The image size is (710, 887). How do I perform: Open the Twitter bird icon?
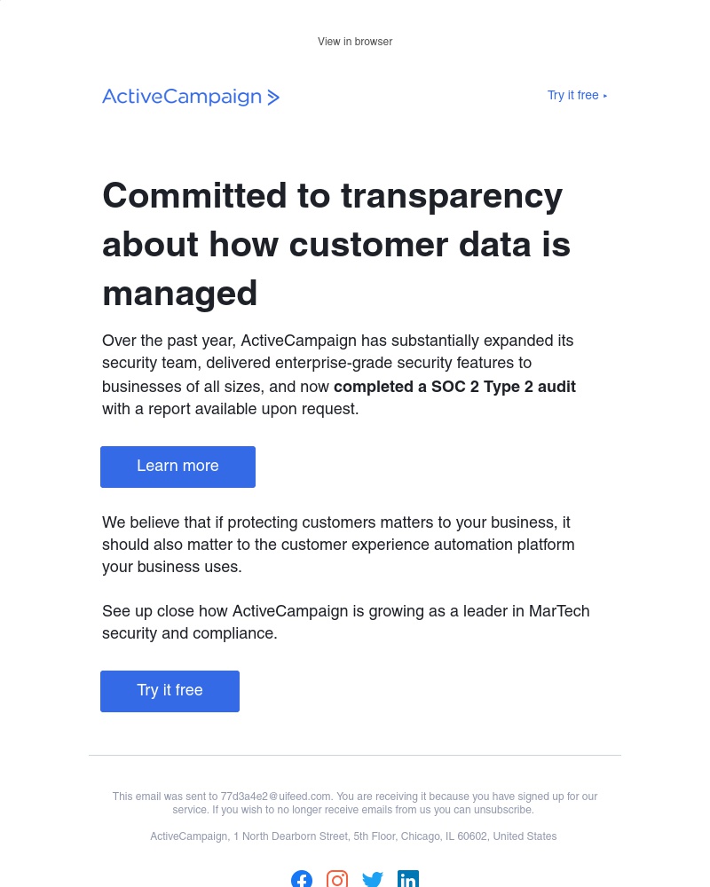click(373, 879)
